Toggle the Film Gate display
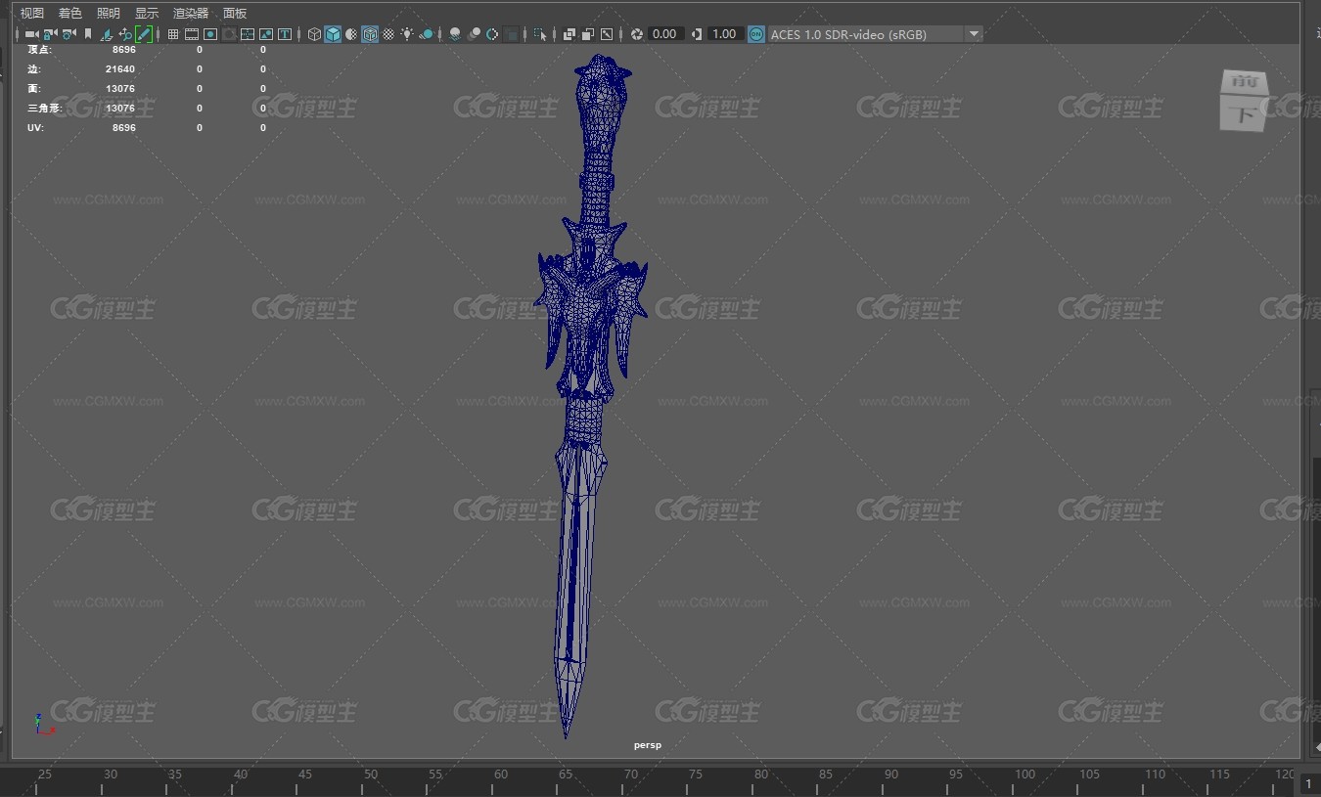 coord(192,34)
